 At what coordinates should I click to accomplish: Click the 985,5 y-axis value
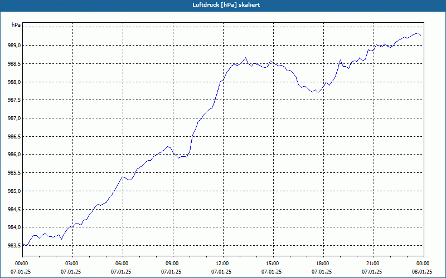[x=16, y=173]
